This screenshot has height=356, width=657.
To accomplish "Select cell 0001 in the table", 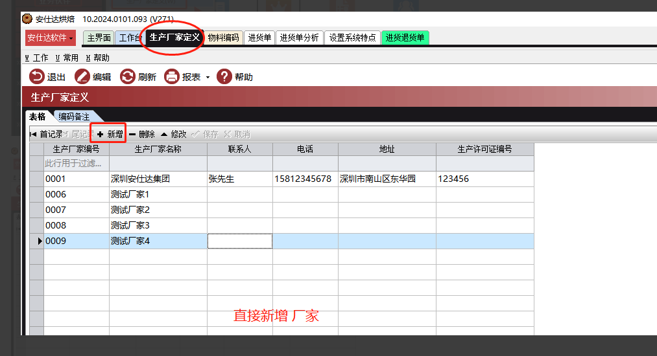I will tap(77, 179).
